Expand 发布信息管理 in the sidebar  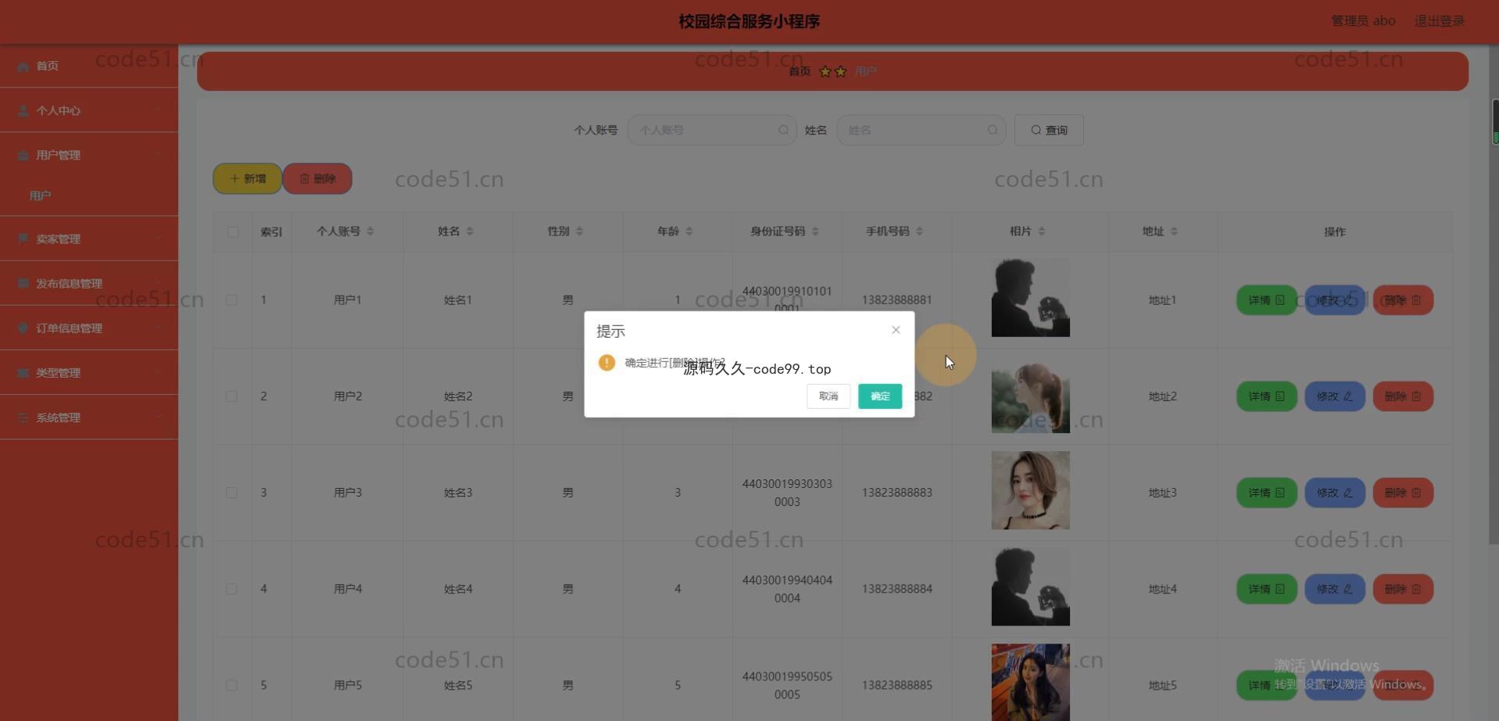[89, 283]
